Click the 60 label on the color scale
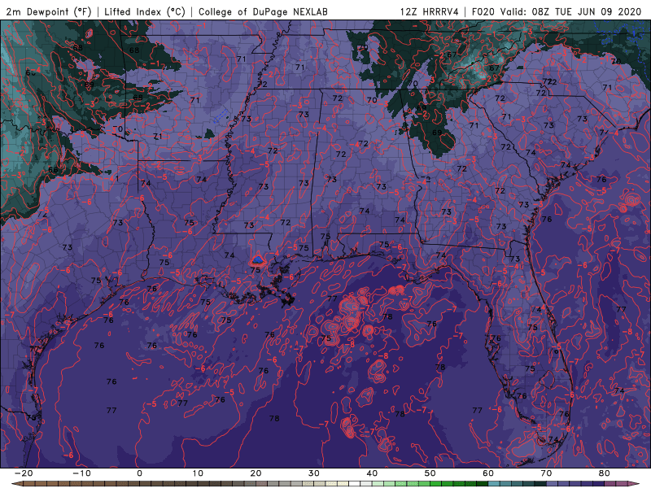This screenshot has height=488, width=651. tap(488, 473)
